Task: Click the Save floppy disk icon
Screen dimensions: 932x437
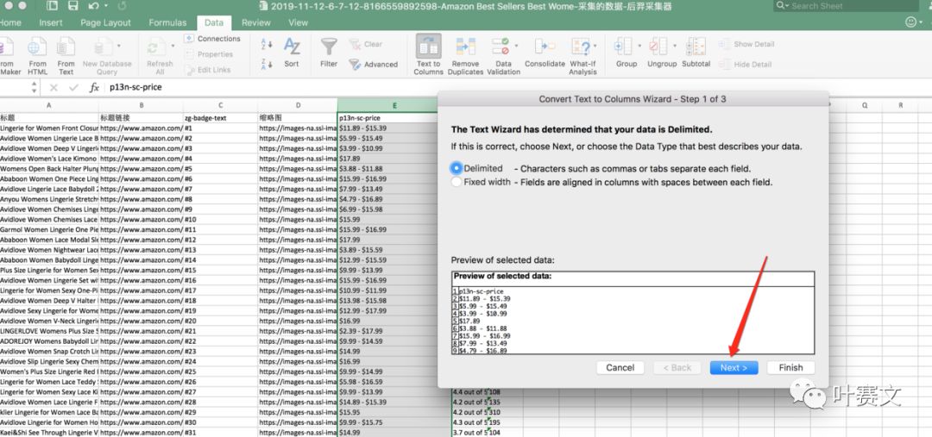Action: (72, 6)
